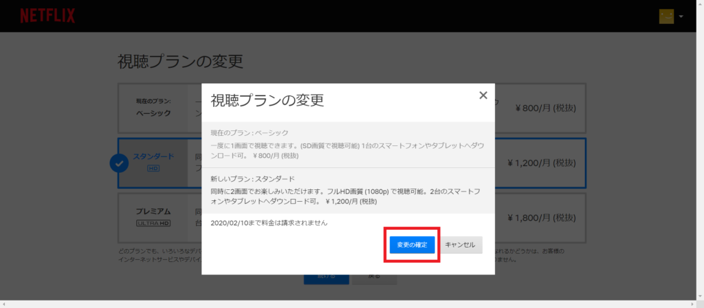Click the vertical scrollbar down arrow
Viewport: 704px width, 308px height.
[700, 296]
